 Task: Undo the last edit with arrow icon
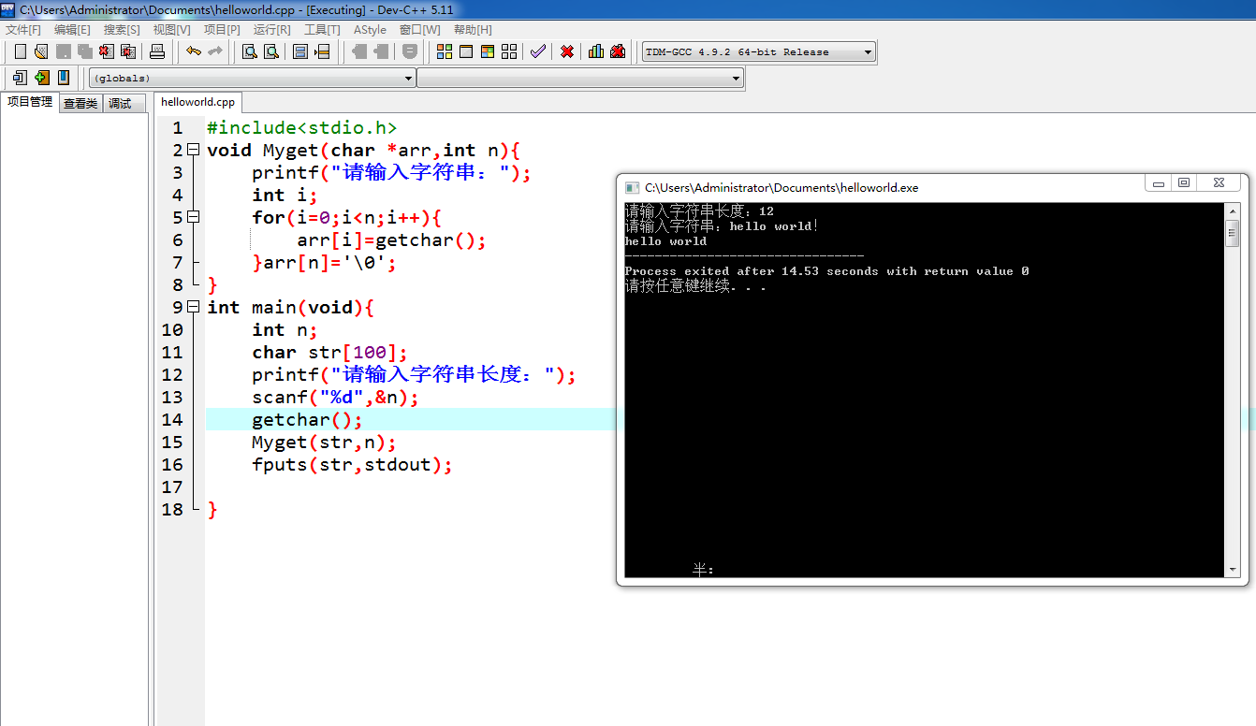coord(194,51)
